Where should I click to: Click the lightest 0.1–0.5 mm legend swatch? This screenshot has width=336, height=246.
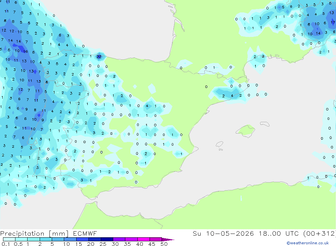[x=9, y=239]
